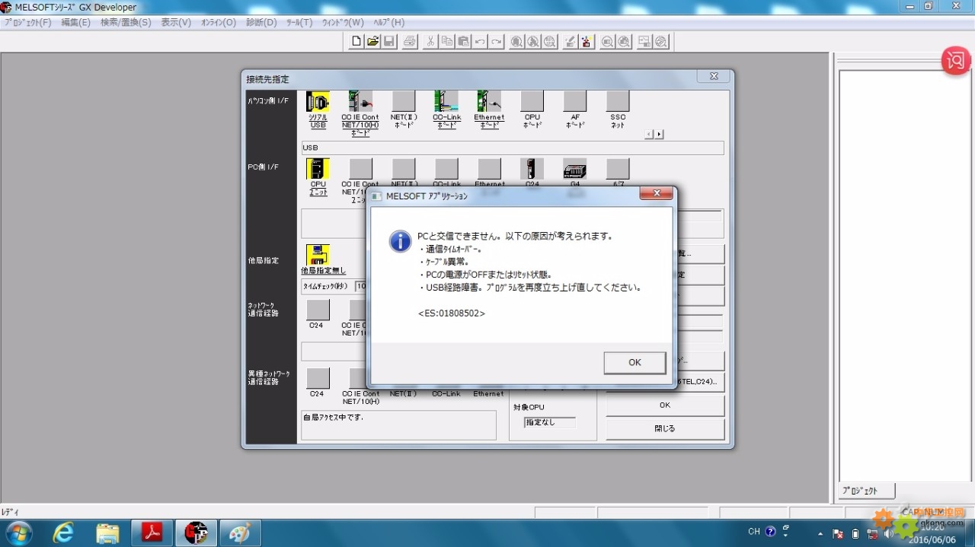The width and height of the screenshot is (975, 547).
Task: Open Adobe Reader from the taskbar
Action: [x=152, y=533]
